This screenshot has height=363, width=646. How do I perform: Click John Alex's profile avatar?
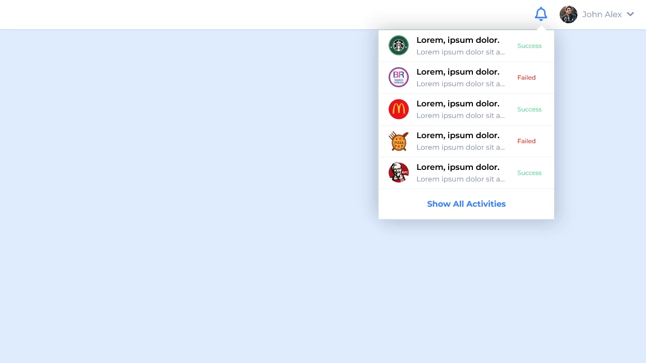tap(568, 14)
